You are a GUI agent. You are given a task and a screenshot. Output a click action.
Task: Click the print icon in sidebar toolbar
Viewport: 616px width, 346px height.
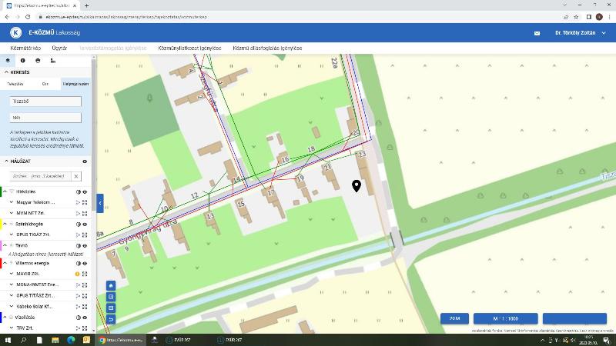pyautogui.click(x=38, y=61)
